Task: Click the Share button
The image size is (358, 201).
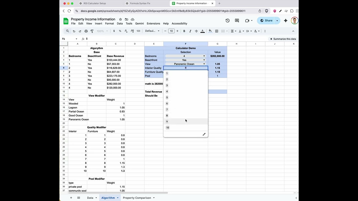Action: 266,20
